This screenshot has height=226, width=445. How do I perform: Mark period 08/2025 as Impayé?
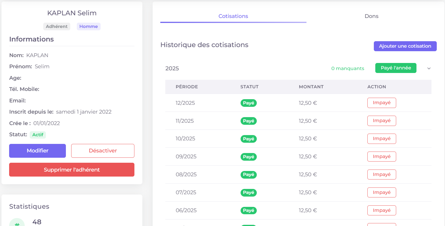coord(381,174)
